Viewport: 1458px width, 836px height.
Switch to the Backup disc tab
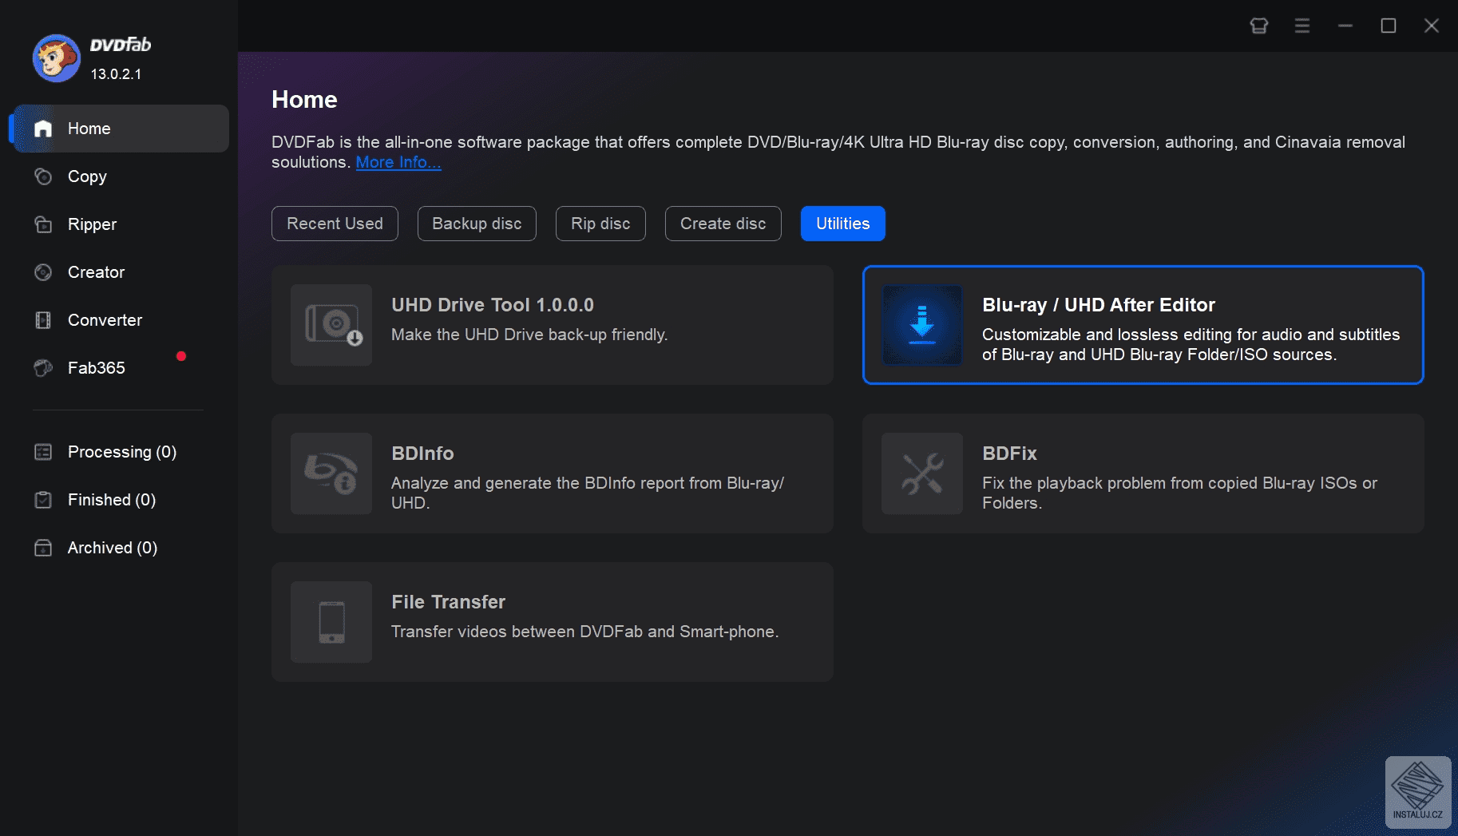click(476, 224)
